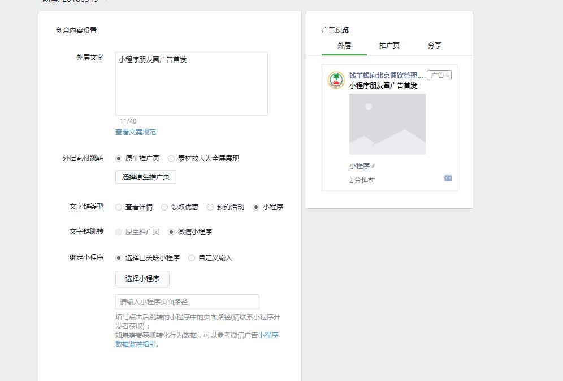Focus the 请输入小程序页面路径 input field

187,302
